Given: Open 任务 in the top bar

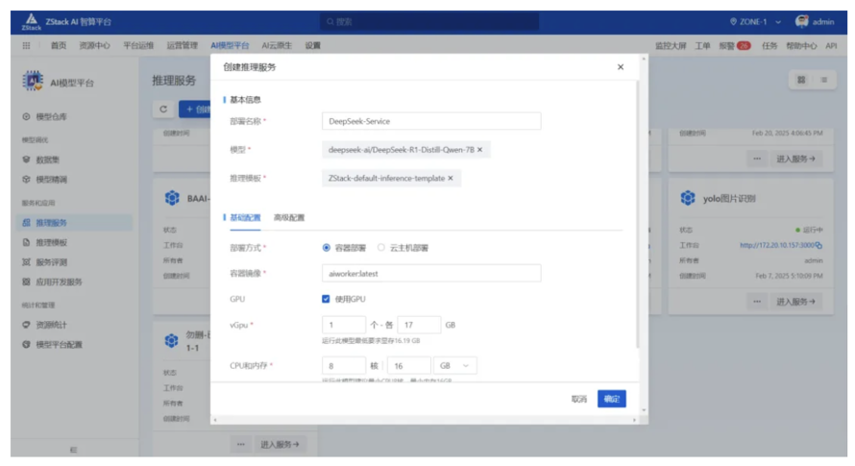Looking at the screenshot, I should [x=769, y=46].
